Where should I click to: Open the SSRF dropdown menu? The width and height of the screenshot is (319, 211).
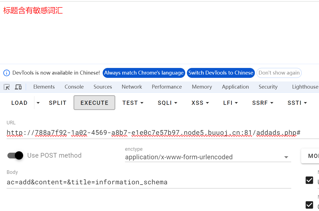[x=263, y=103]
